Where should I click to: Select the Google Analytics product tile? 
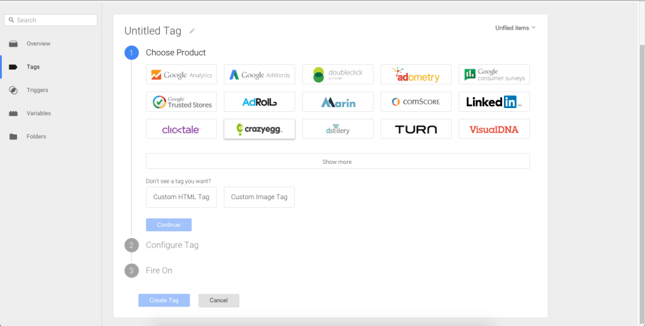coord(181,74)
